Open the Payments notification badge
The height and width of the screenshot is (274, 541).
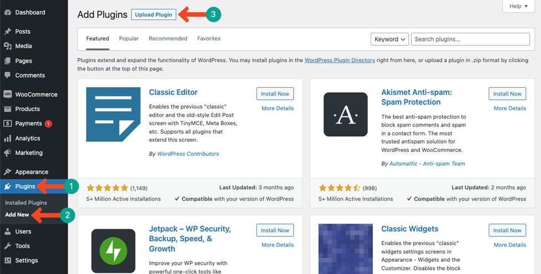tap(48, 124)
